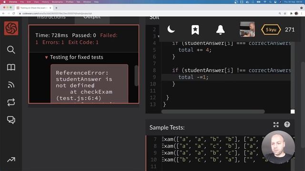Click the code editor horizontal scrollbar
The image size is (305, 171).
tap(213, 112)
